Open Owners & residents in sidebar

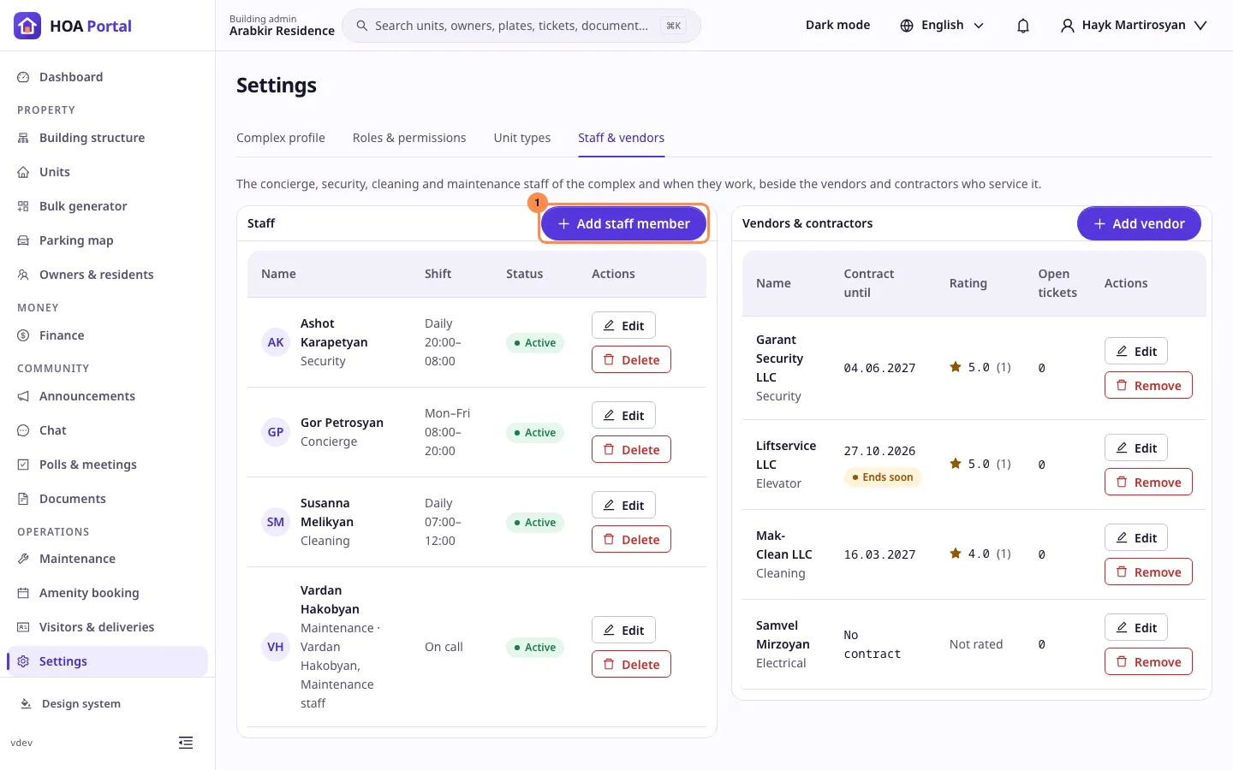(107, 275)
